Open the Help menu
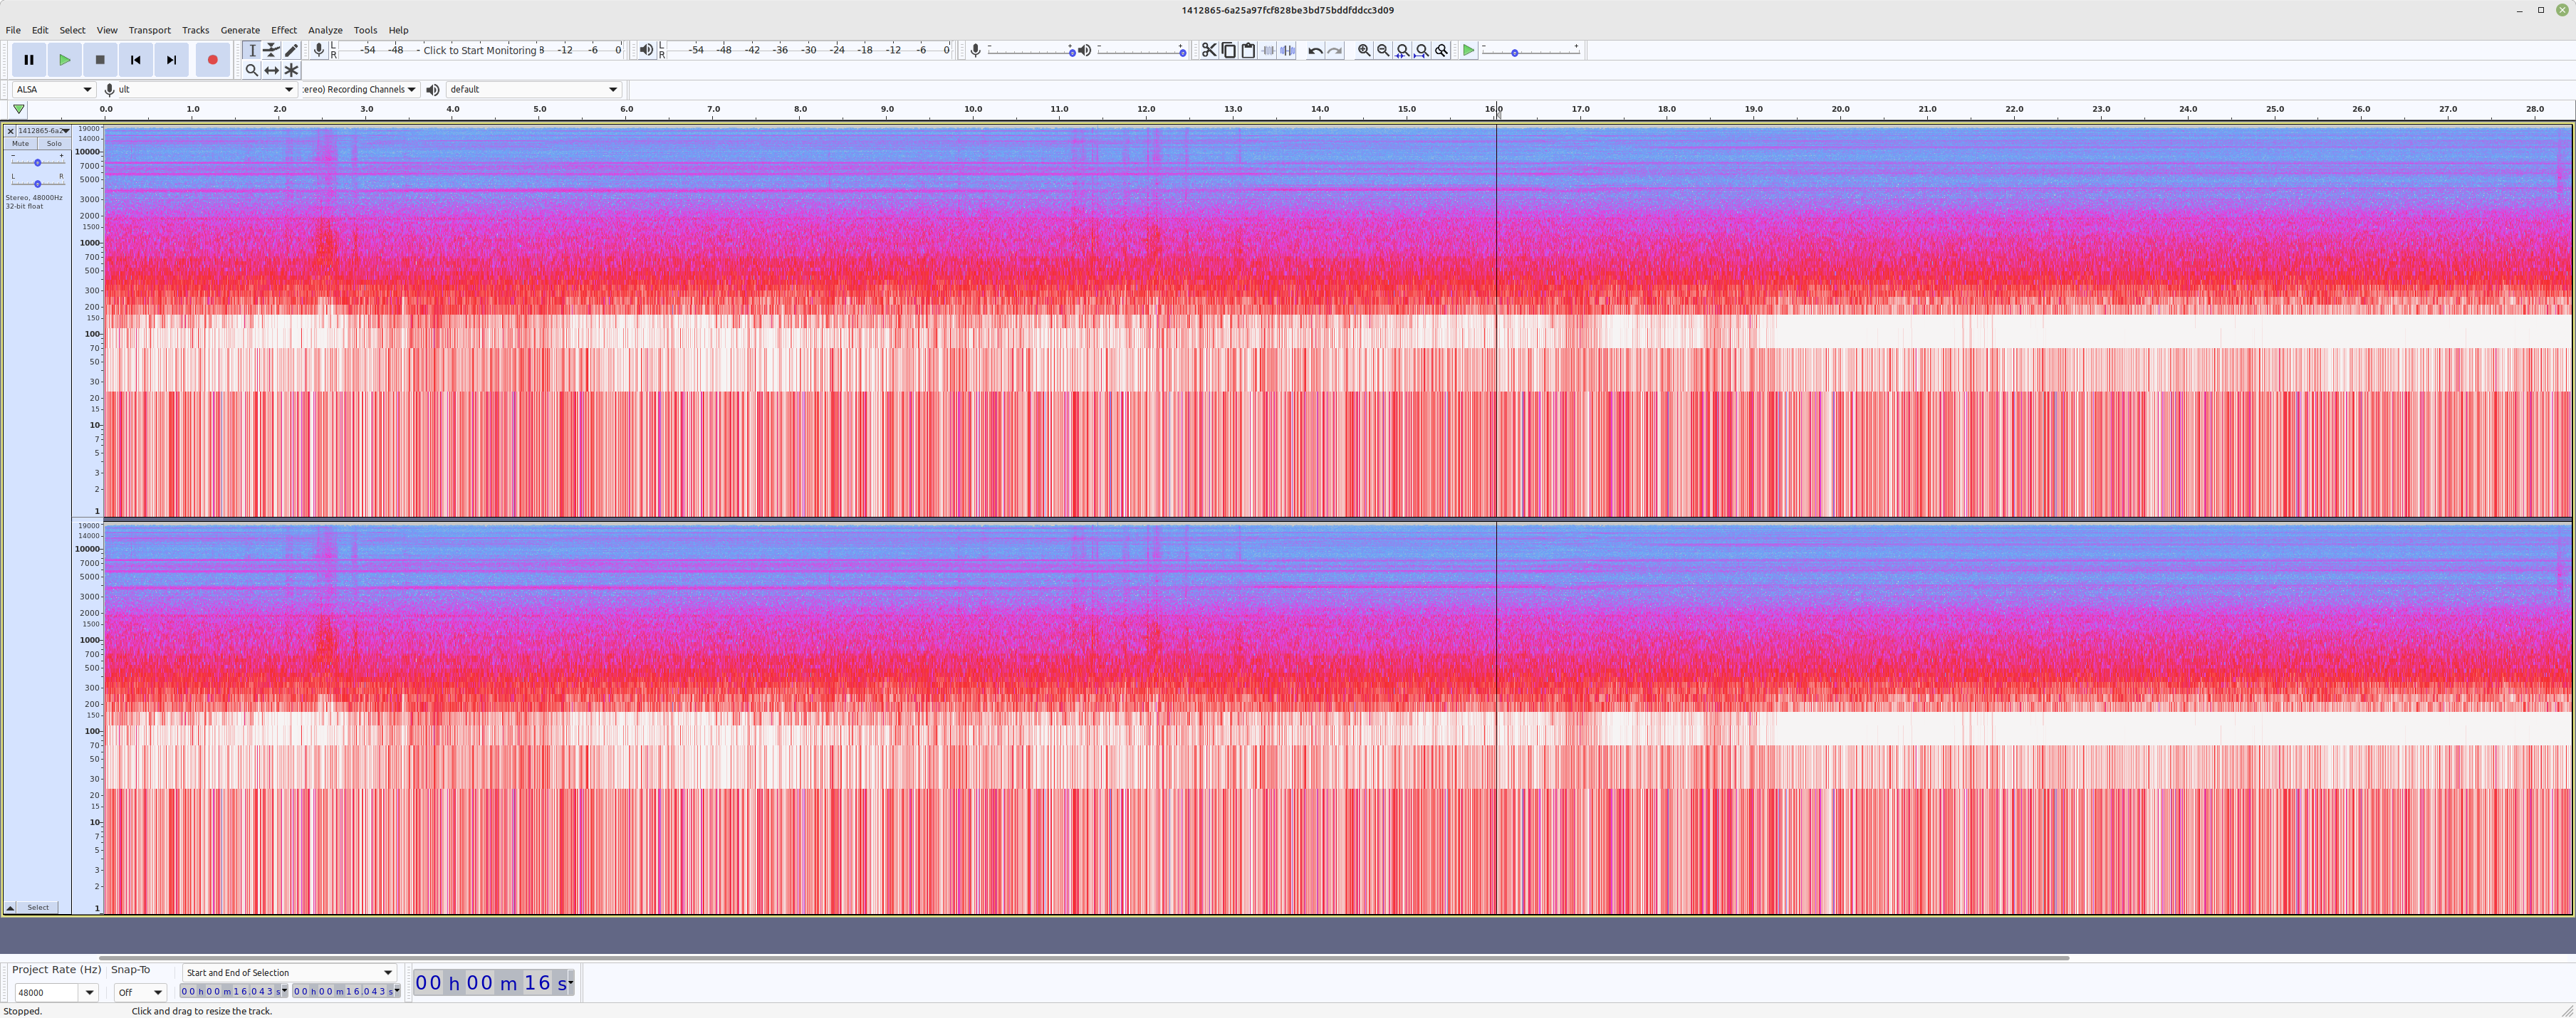 click(398, 30)
